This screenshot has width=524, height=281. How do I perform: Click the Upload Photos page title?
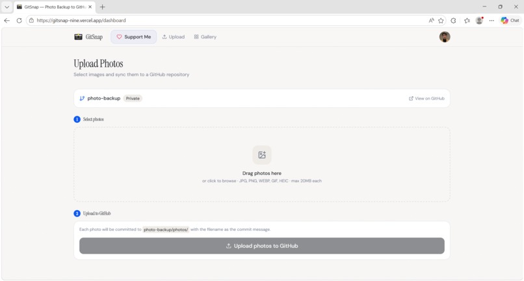click(98, 64)
